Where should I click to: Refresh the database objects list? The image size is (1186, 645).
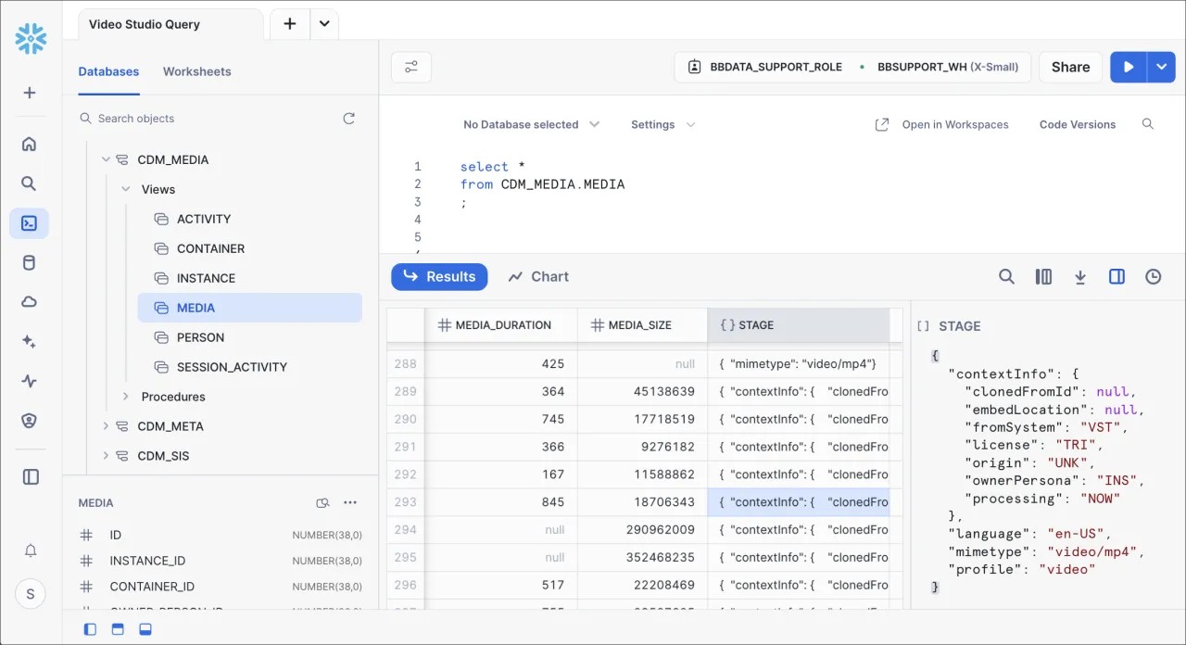pyautogui.click(x=348, y=119)
